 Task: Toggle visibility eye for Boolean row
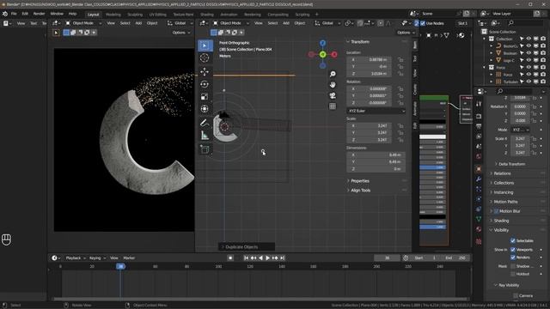[x=529, y=53]
